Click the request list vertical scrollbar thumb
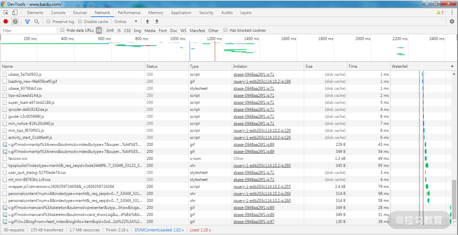458x235 pixels. pyautogui.click(x=454, y=199)
